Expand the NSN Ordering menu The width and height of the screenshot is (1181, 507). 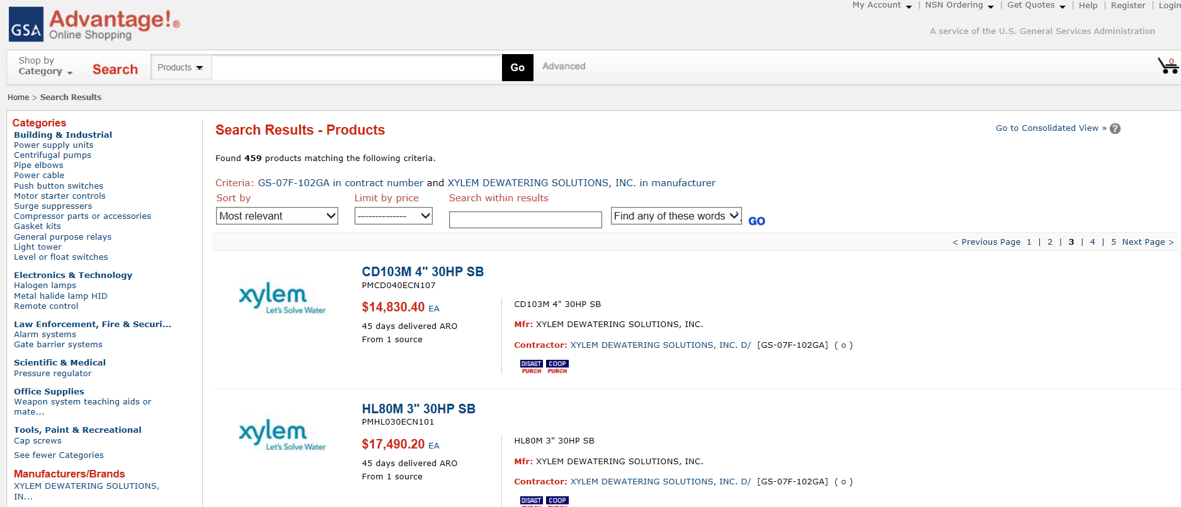[959, 5]
